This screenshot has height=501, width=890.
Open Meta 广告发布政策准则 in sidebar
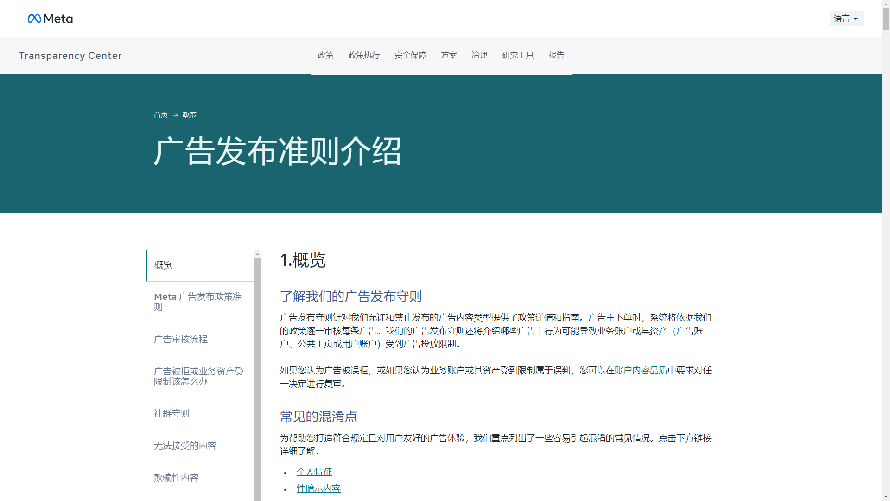coord(197,302)
